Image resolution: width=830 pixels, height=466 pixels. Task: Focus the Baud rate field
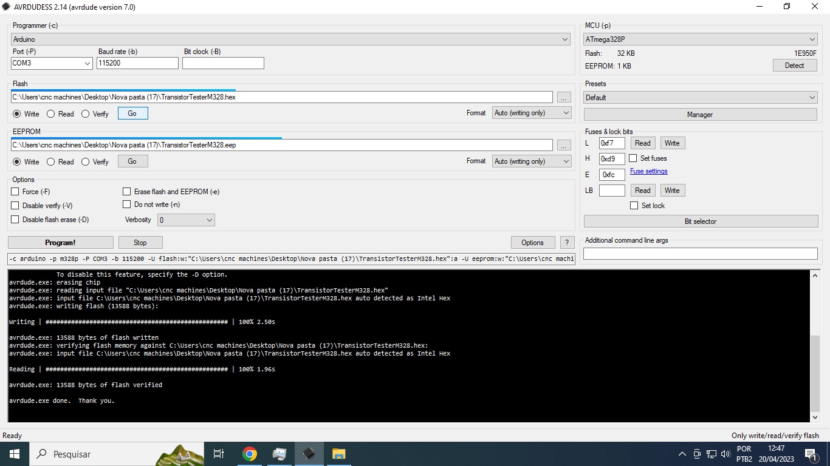(x=138, y=63)
